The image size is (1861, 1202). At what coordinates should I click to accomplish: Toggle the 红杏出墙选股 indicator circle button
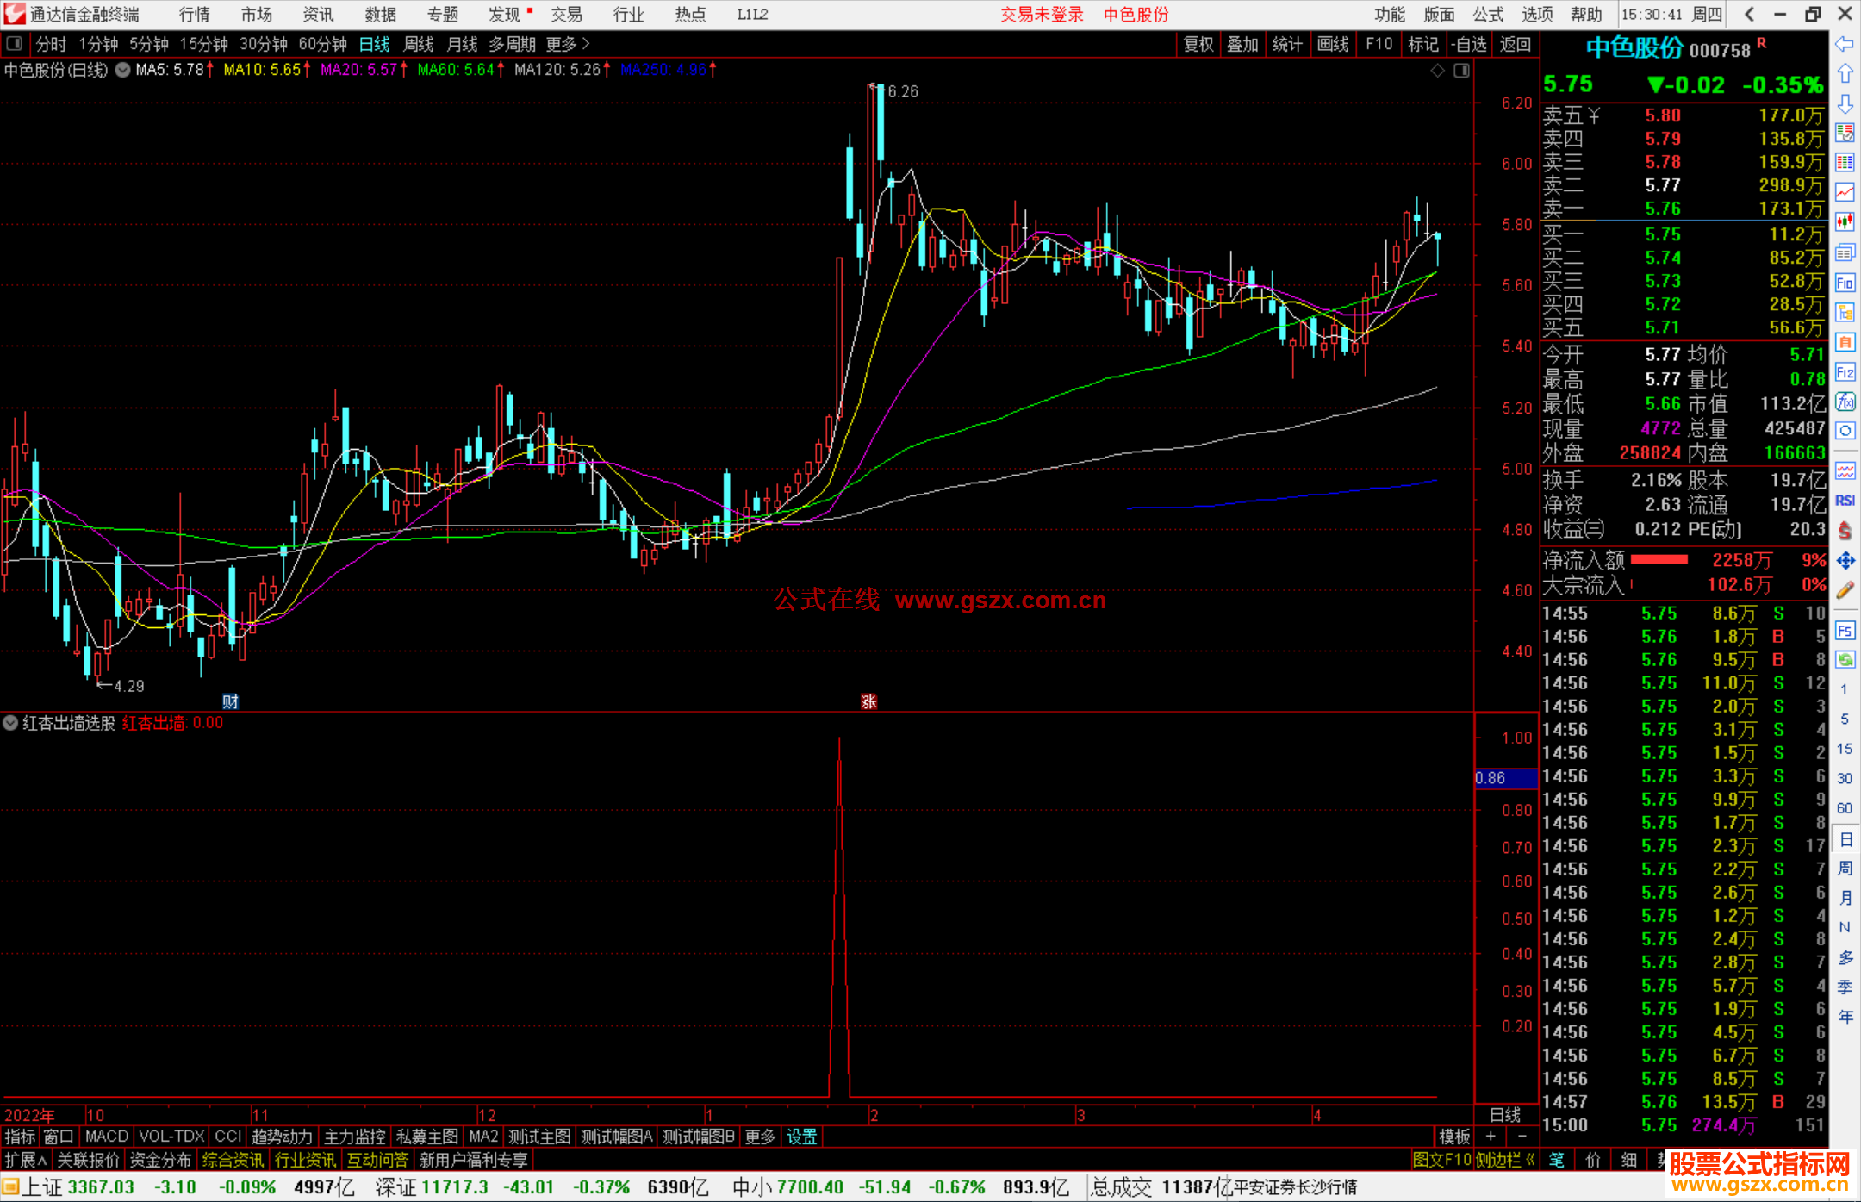(10, 723)
